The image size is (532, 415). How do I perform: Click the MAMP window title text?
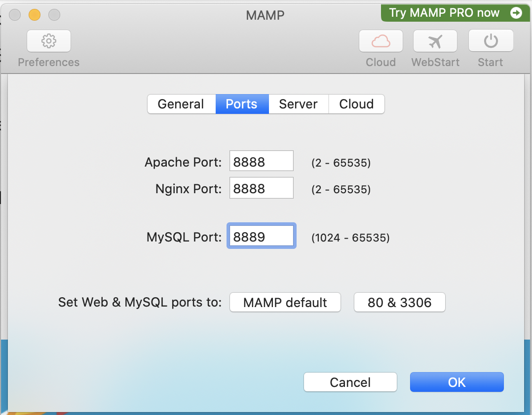265,15
